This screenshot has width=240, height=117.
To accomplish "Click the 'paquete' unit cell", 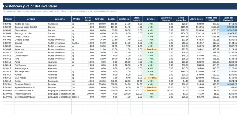I will coord(77,97).
